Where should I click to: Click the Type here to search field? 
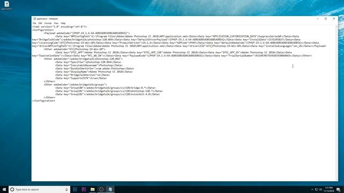[x=39, y=189]
